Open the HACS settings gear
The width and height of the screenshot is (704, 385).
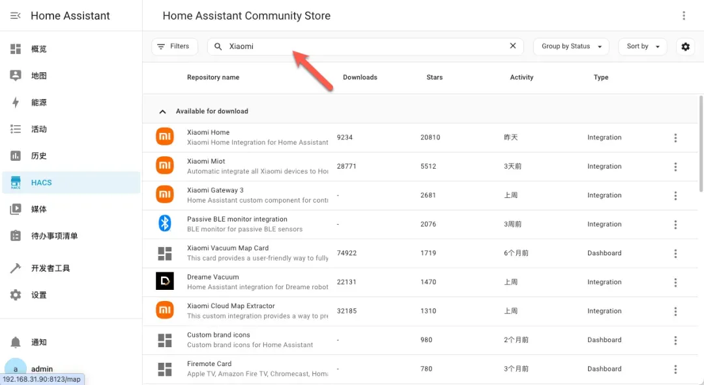click(x=685, y=47)
